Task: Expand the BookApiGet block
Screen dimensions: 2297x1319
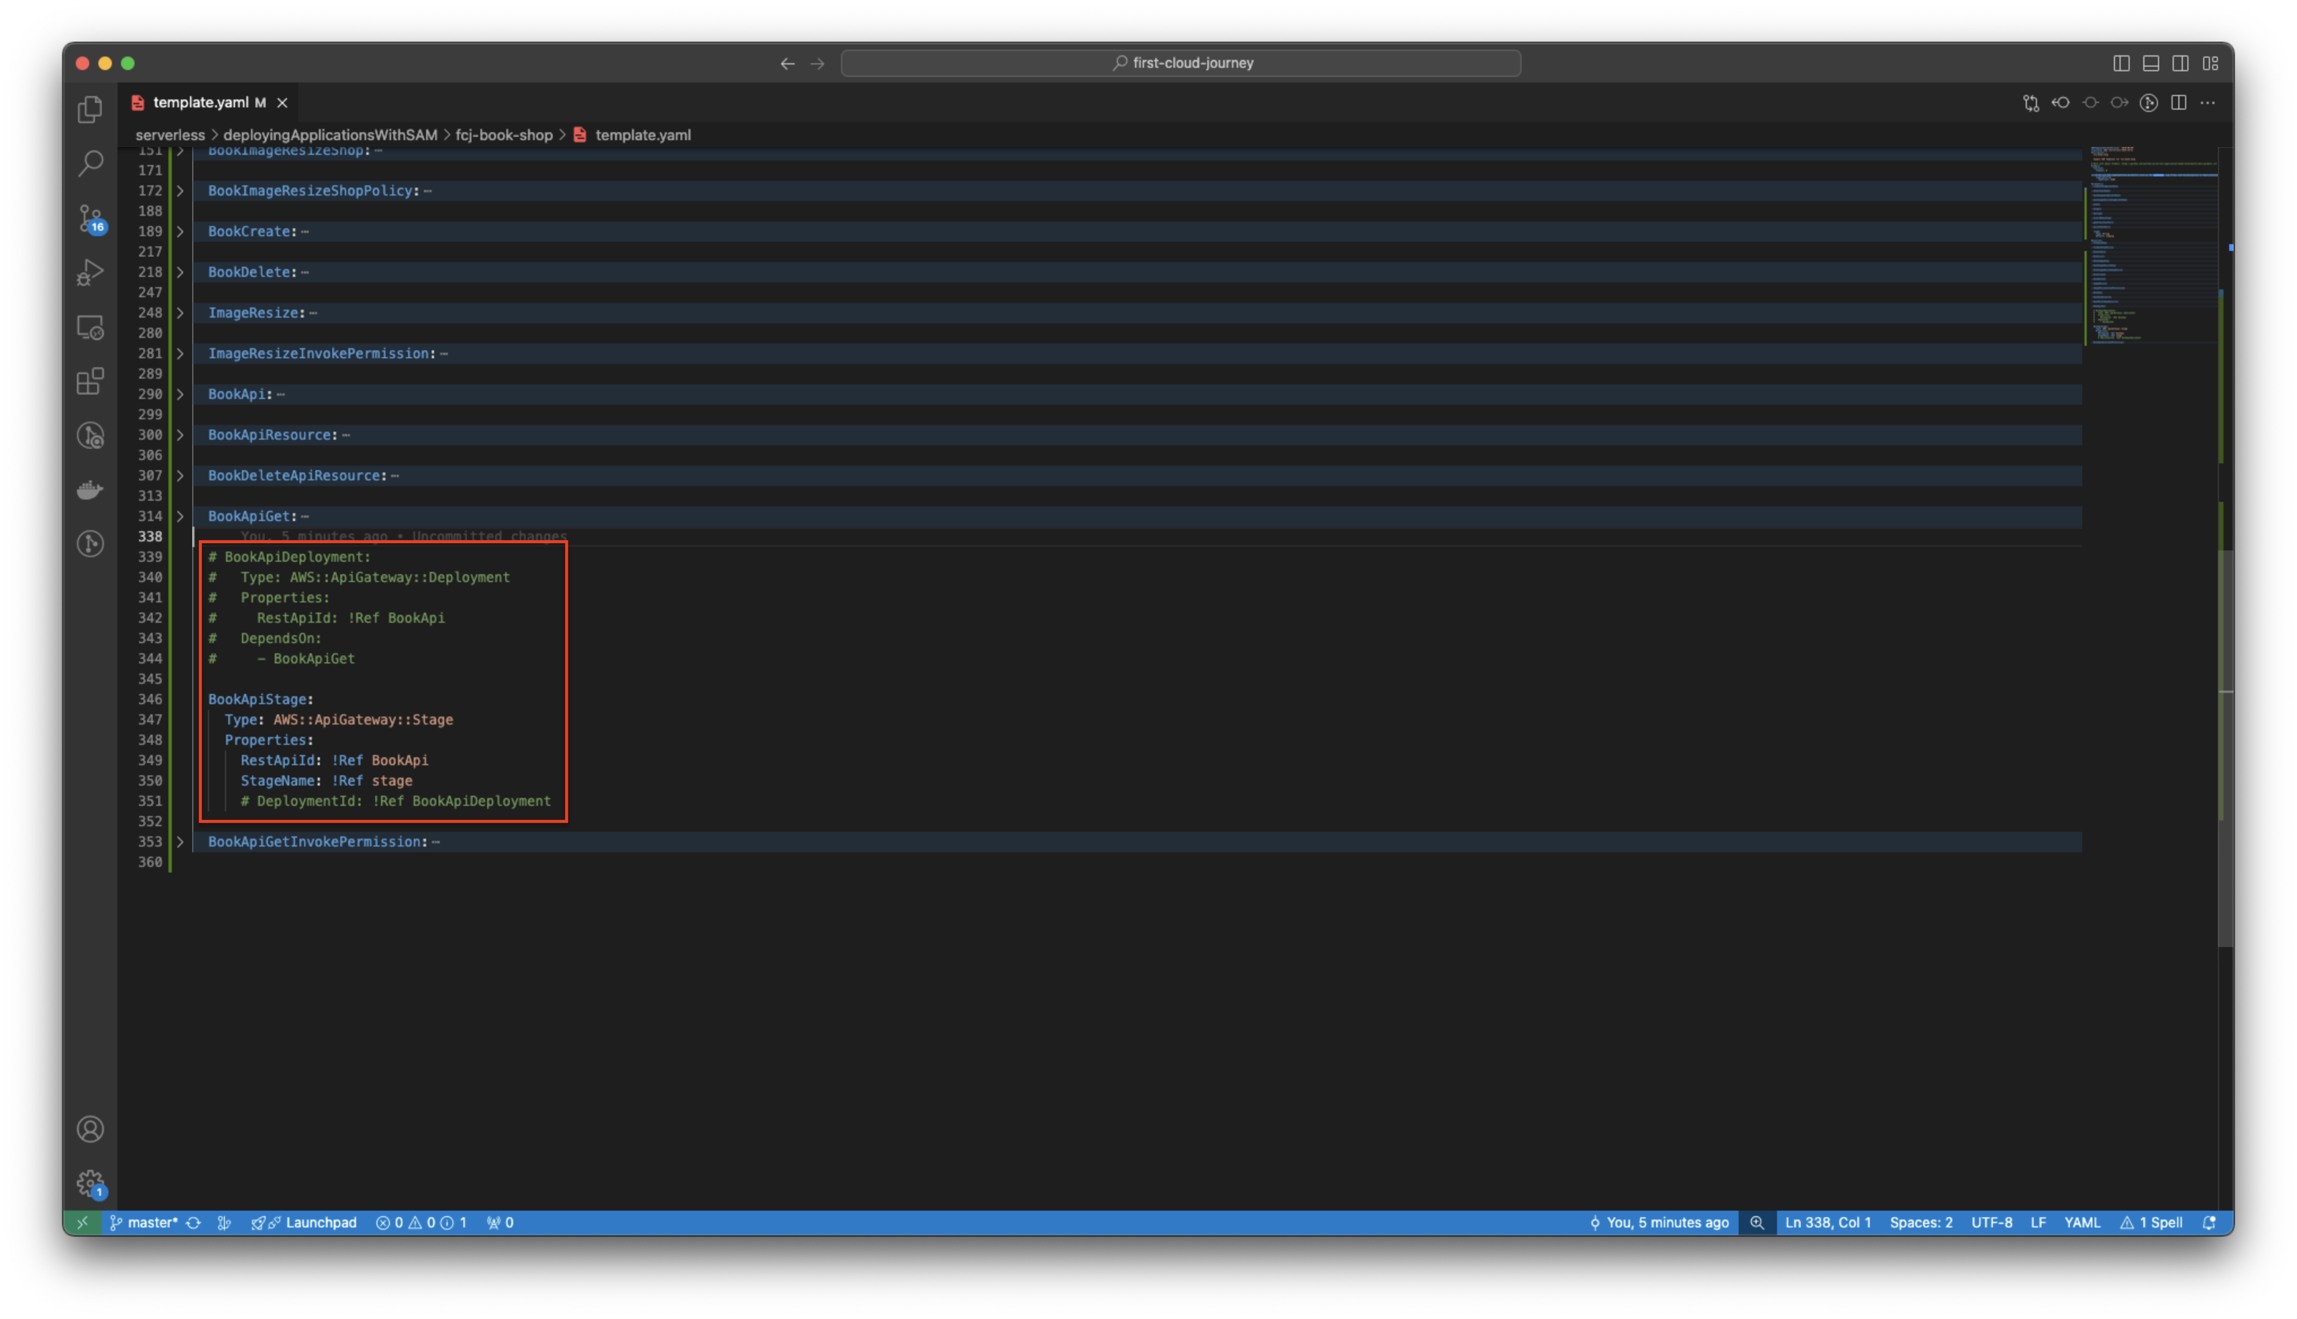Action: pyautogui.click(x=180, y=517)
